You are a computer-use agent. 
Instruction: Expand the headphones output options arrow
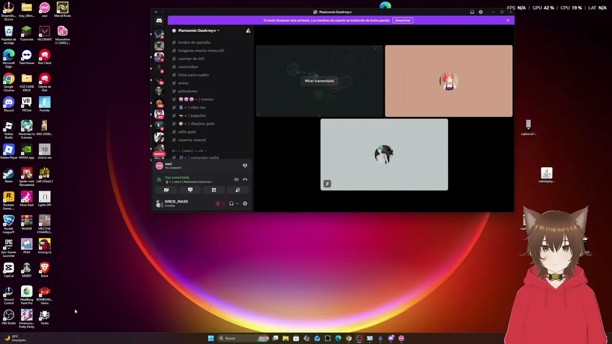click(237, 204)
